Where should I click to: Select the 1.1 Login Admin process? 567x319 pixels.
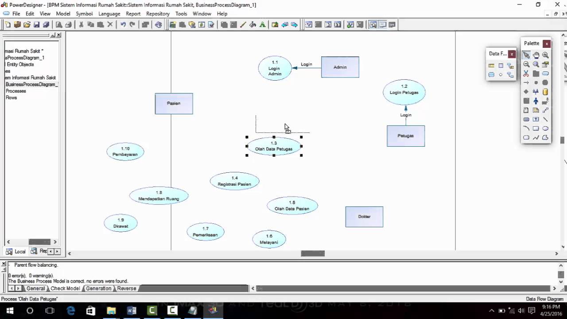275,68
